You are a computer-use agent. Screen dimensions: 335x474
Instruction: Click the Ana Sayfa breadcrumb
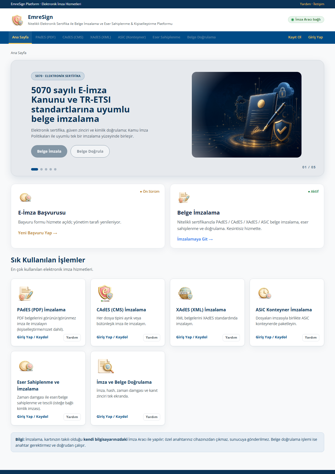19,53
